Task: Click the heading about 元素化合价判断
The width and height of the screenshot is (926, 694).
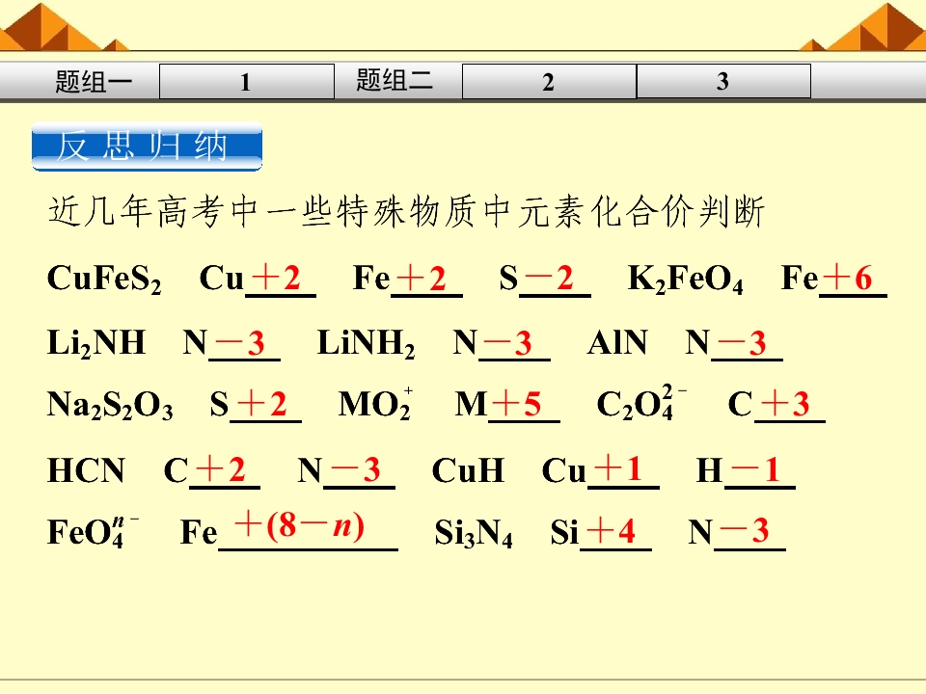Action: [x=406, y=212]
